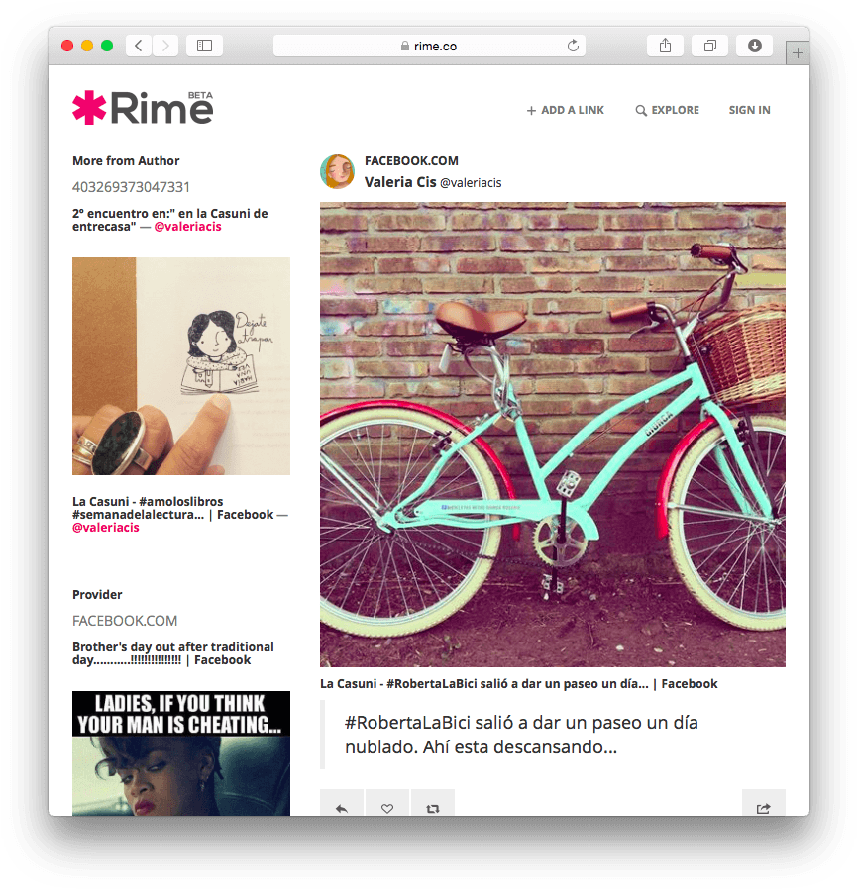Go back with the browser back arrow

tap(139, 46)
